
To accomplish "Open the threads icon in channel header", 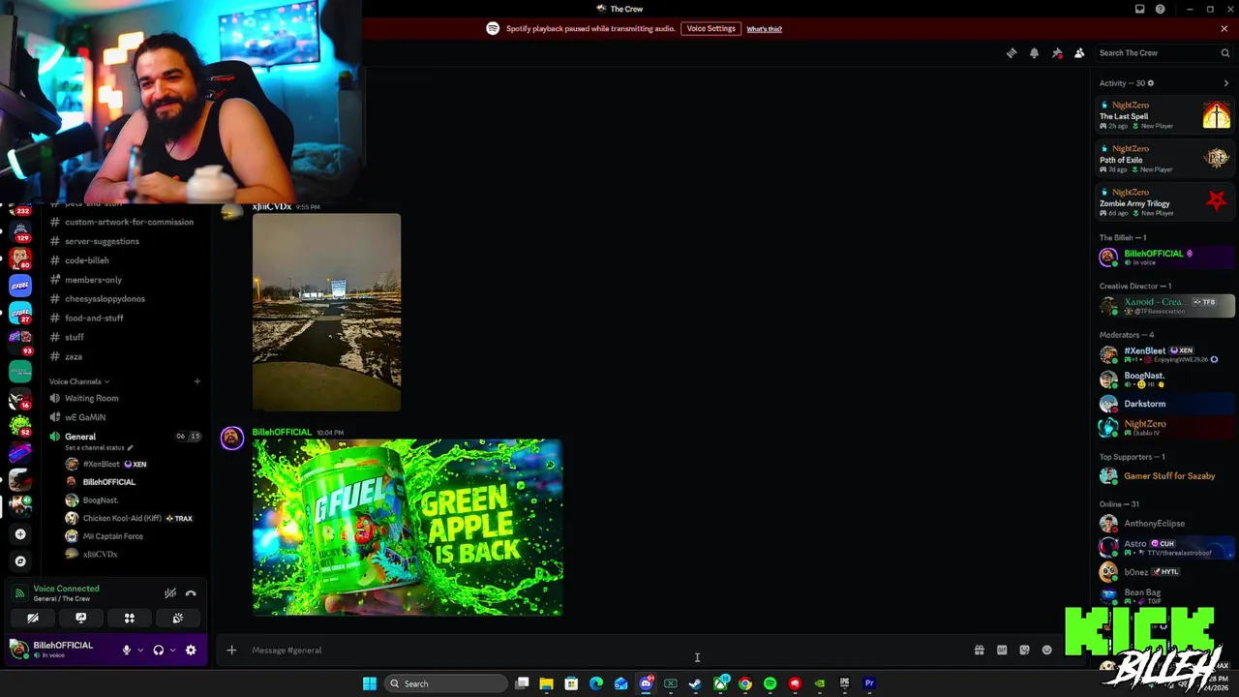I will coord(1012,53).
